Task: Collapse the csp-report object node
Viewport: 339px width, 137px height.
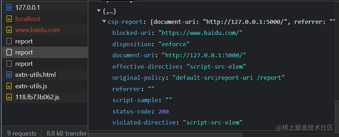Action: 104,22
